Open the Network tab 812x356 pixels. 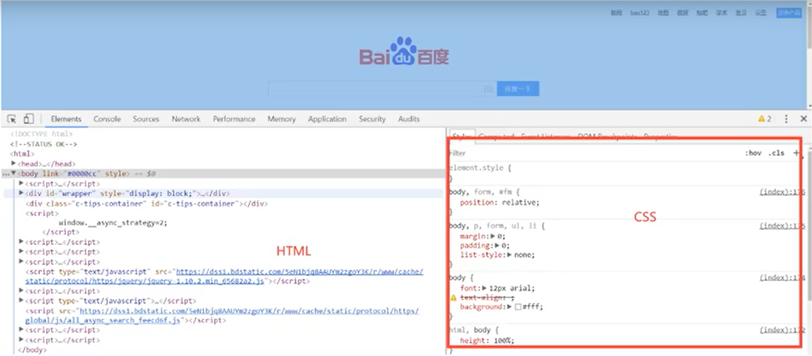tap(186, 118)
